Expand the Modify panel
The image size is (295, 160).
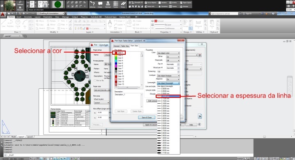[x=54, y=32]
